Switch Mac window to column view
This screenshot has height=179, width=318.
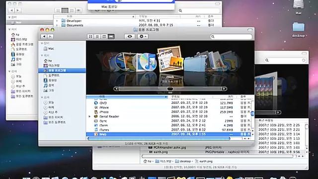tap(72, 10)
